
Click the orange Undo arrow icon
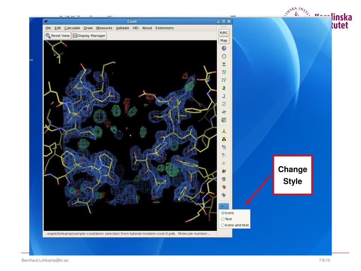pos(224,187)
